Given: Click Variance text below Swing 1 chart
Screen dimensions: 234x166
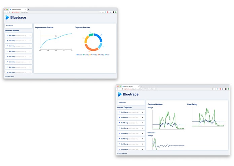Looking at the screenshot, I should (151, 133).
